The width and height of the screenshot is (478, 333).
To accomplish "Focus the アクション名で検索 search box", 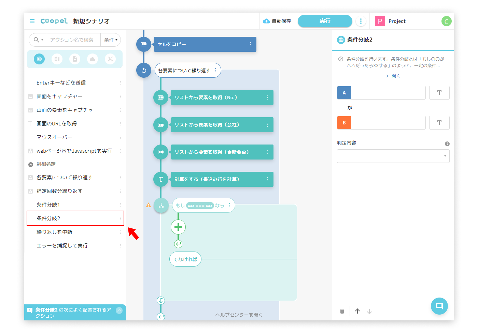I will [x=73, y=40].
